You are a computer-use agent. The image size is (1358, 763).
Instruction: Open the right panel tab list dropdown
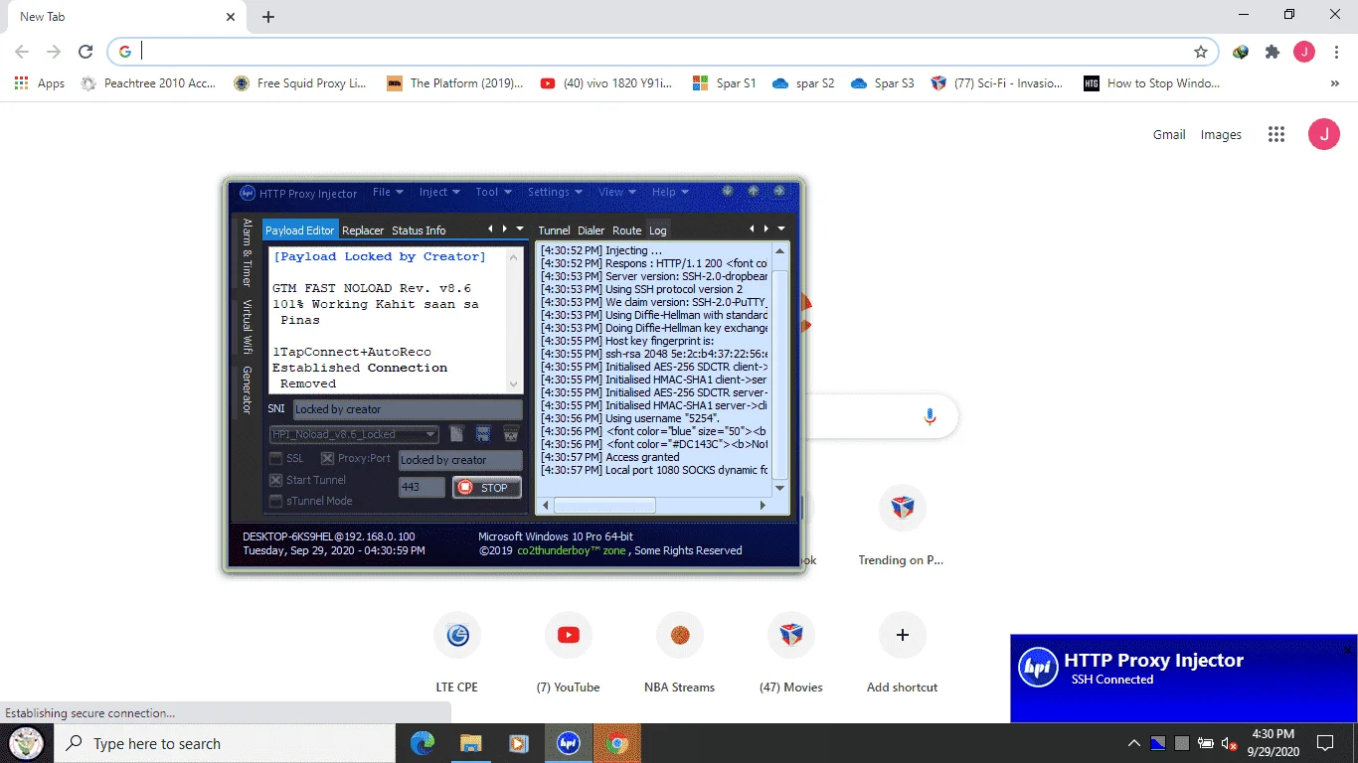click(x=781, y=229)
